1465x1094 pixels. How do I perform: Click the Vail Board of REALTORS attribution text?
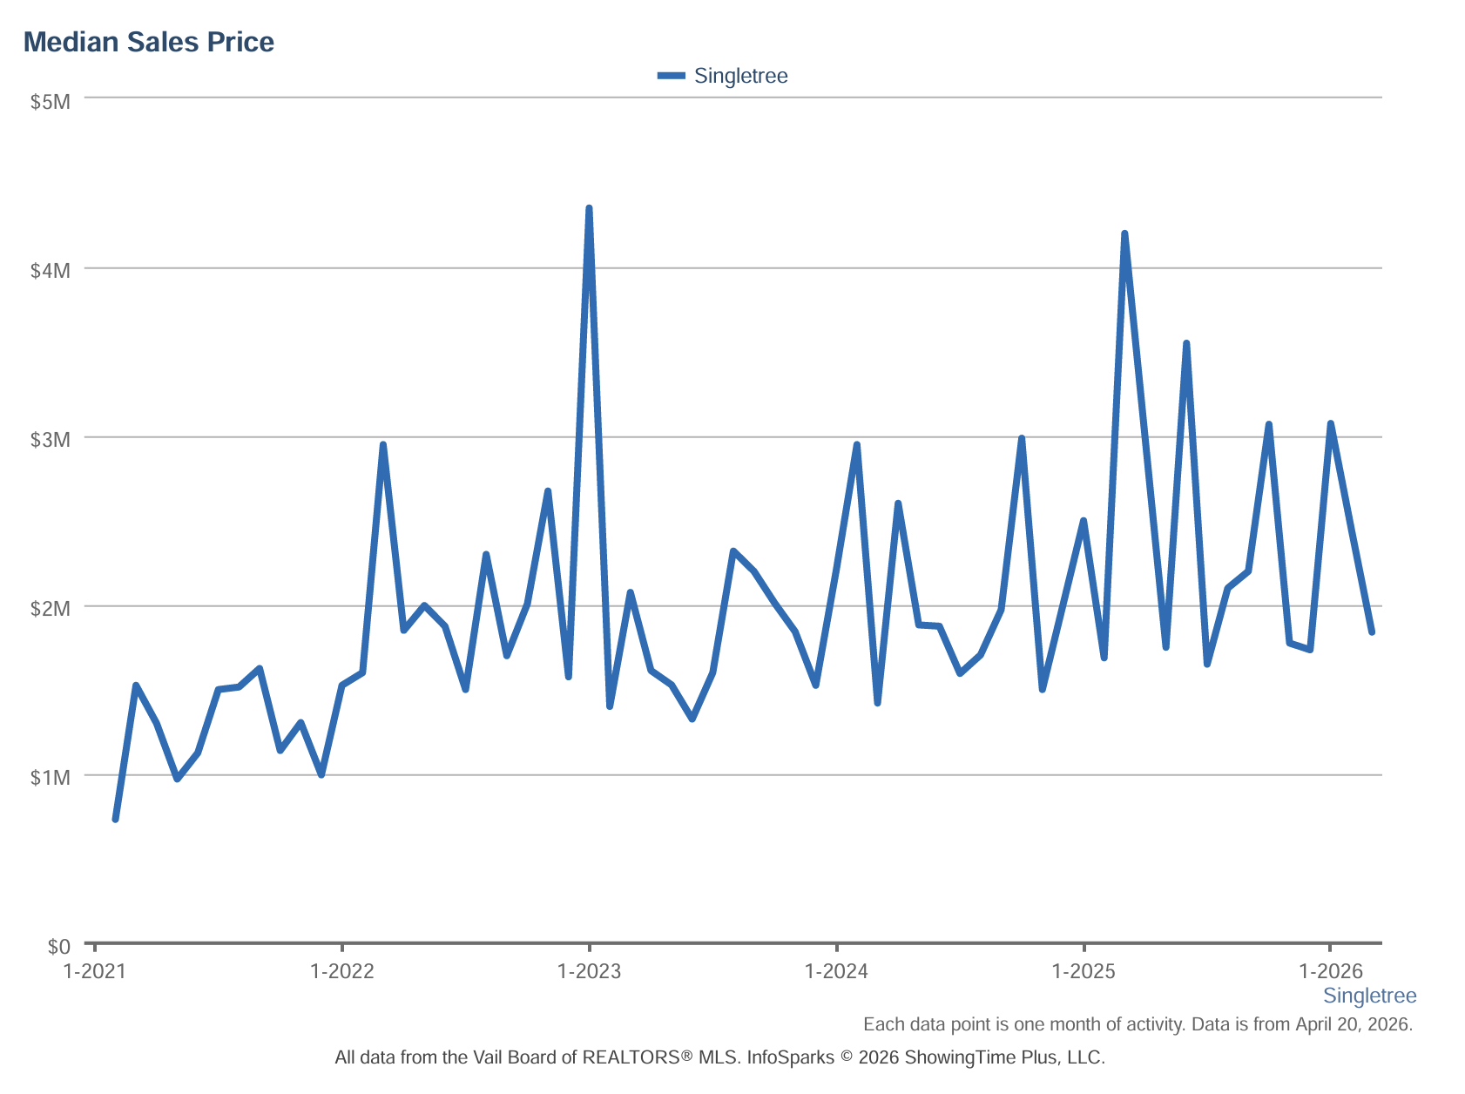point(719,1057)
